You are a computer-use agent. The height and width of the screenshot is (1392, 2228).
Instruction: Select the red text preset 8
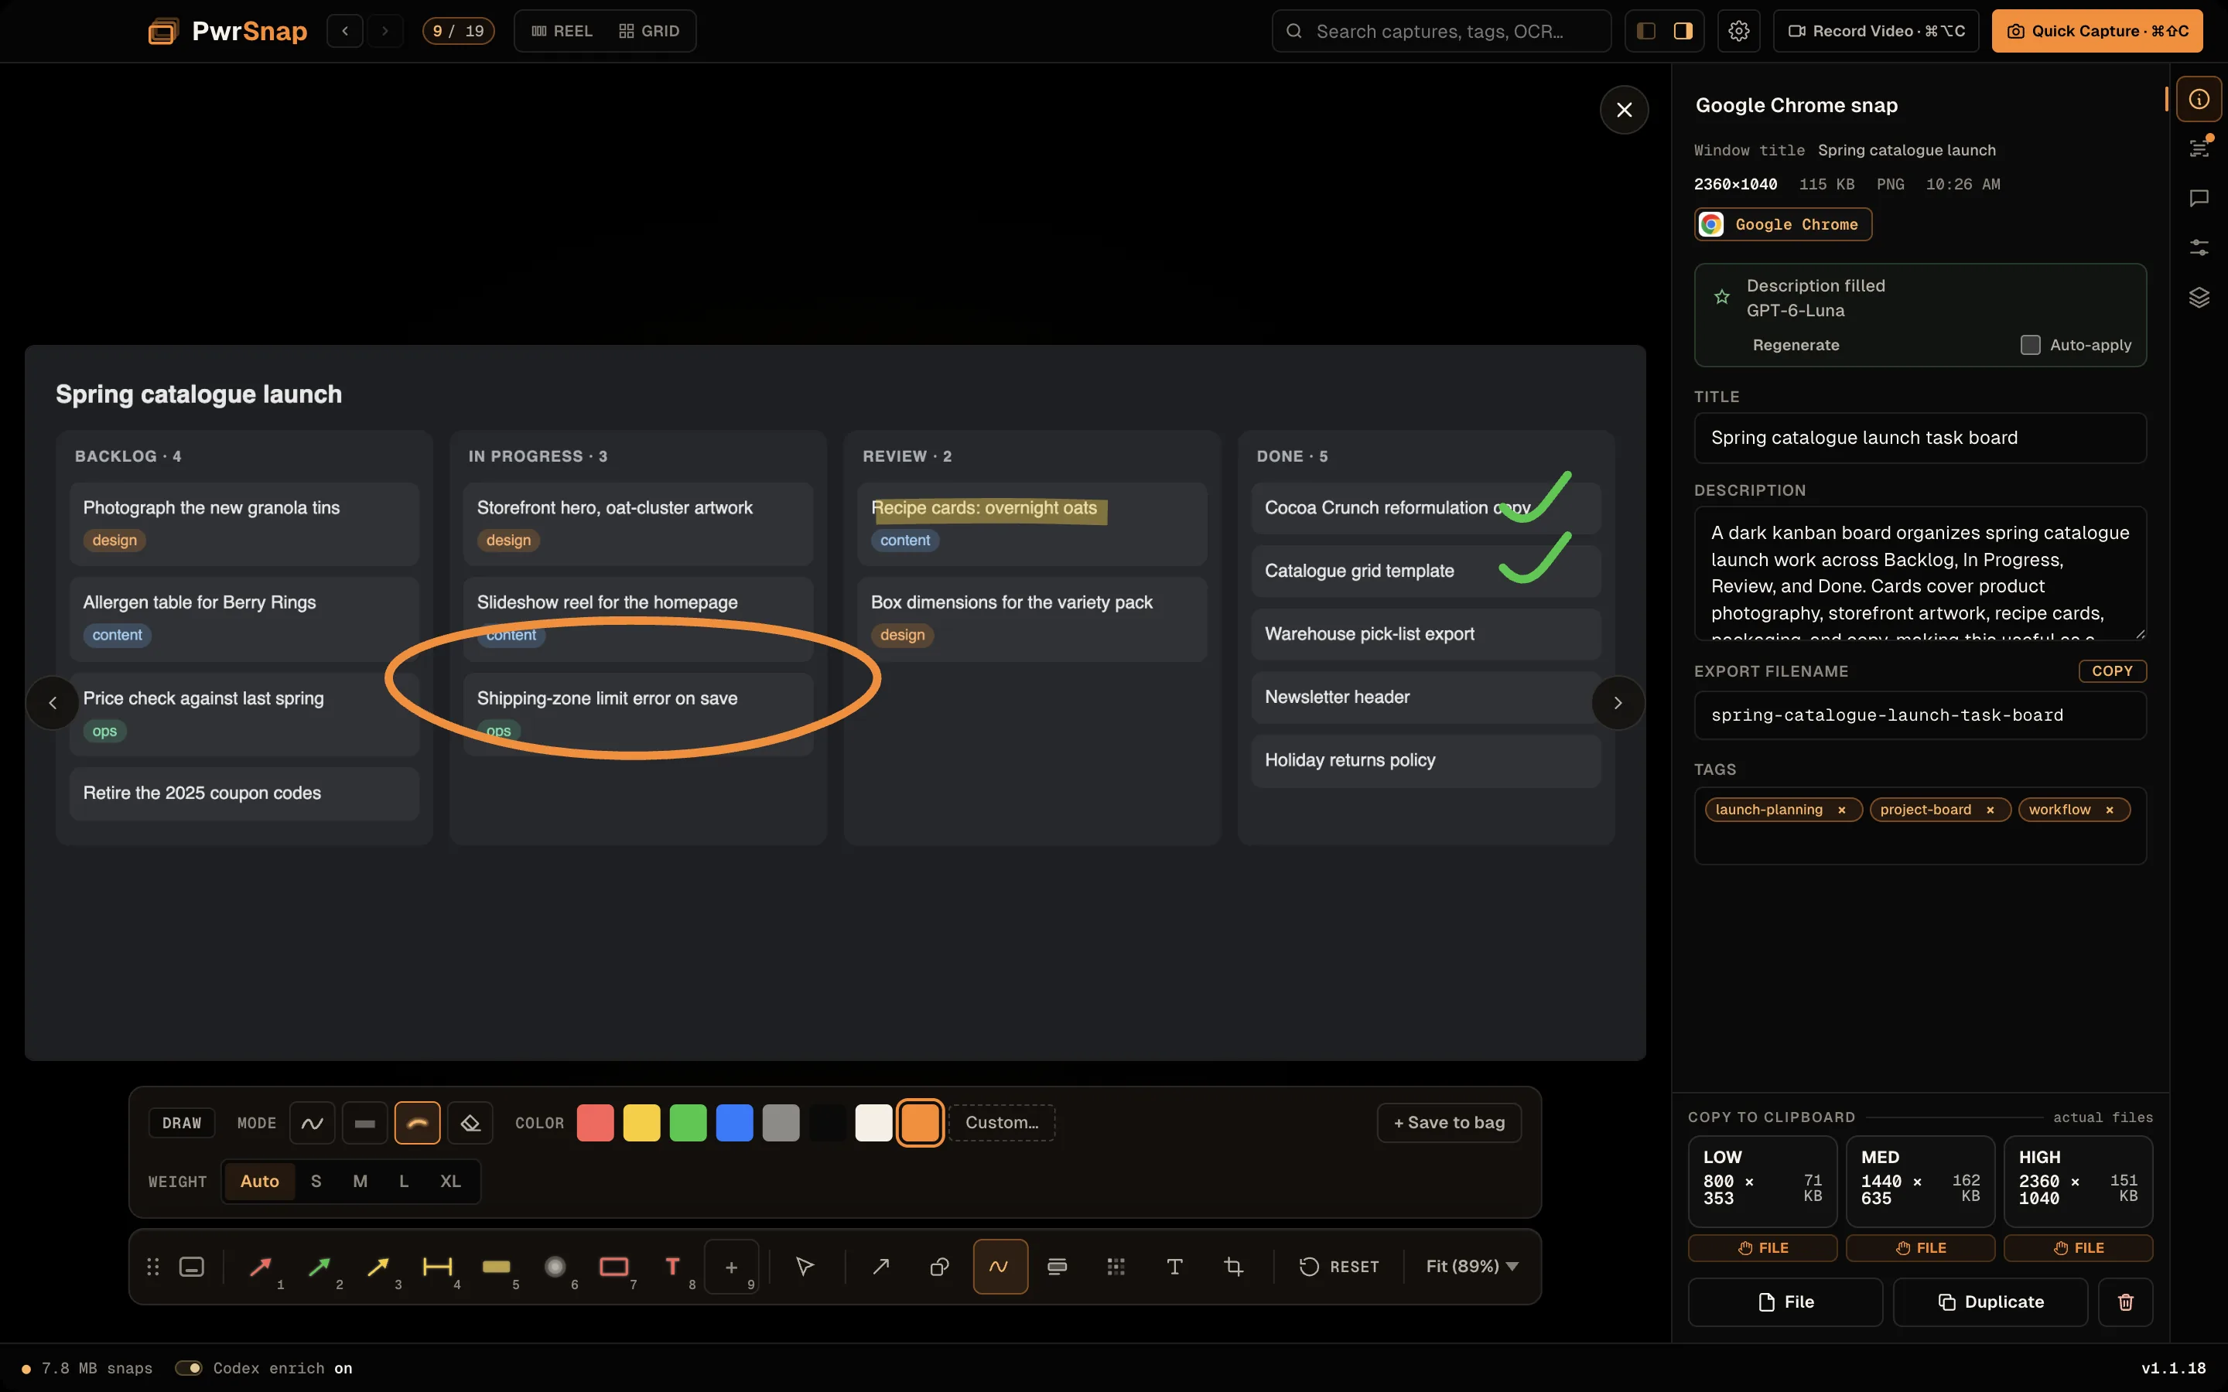[x=674, y=1267]
